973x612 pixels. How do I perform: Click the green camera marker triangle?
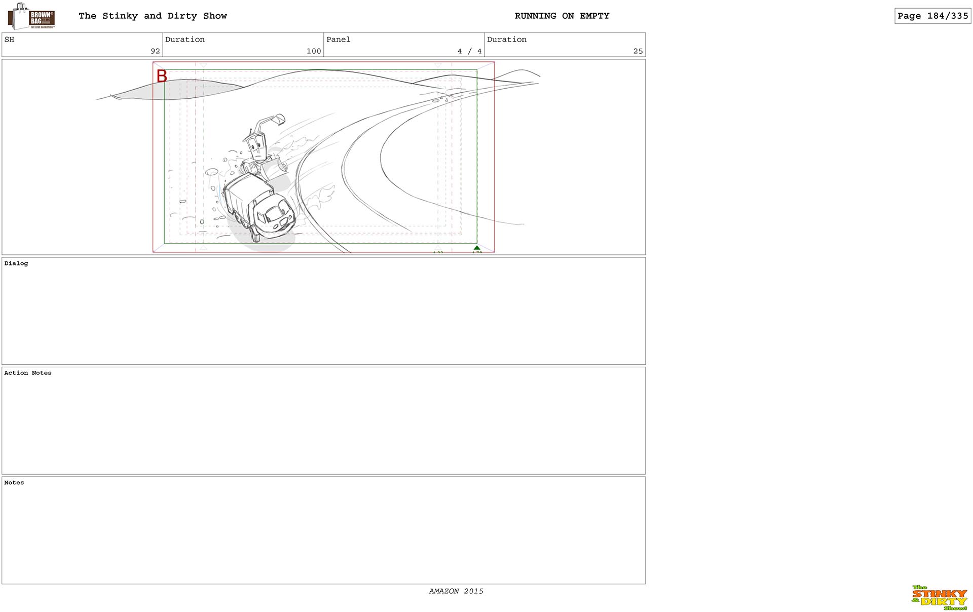tap(476, 248)
